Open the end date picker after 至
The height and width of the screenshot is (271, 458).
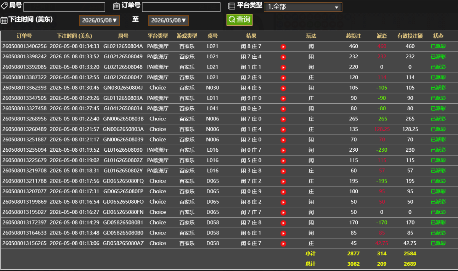[168, 21]
